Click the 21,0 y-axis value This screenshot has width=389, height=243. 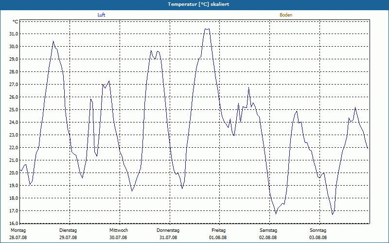click(14, 160)
